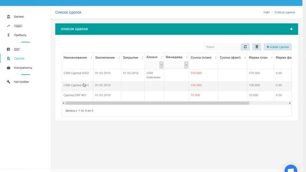The image size is (306, 172).
Task: Click the ОДДС arrows icon in sidebar
Action: click(9, 26)
